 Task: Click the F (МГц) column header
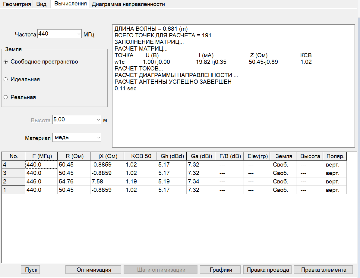pyautogui.click(x=41, y=156)
